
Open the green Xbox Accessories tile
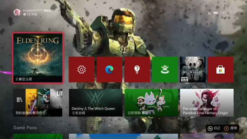pos(165,69)
